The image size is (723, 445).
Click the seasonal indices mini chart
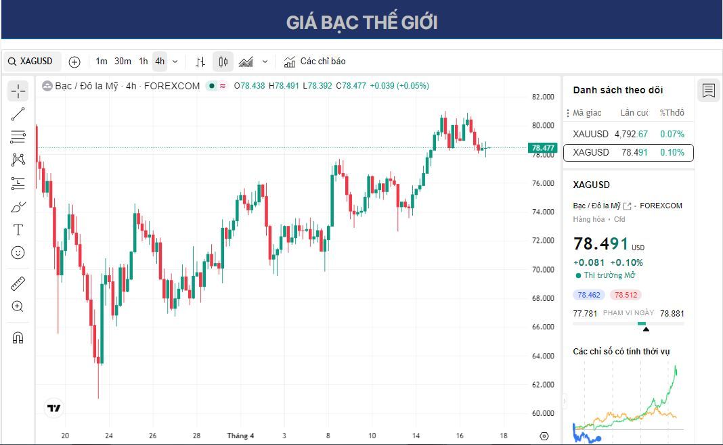click(x=628, y=401)
